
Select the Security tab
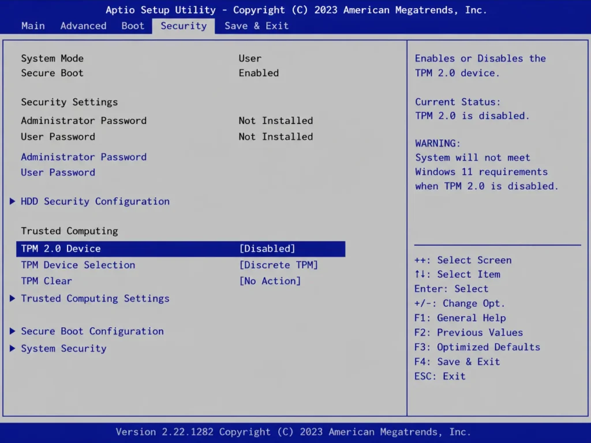183,25
